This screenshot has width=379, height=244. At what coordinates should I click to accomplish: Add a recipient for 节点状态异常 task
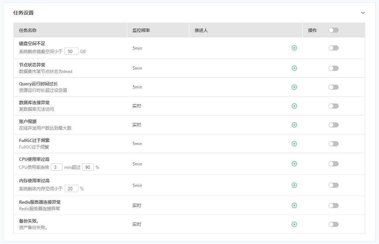tap(294, 68)
